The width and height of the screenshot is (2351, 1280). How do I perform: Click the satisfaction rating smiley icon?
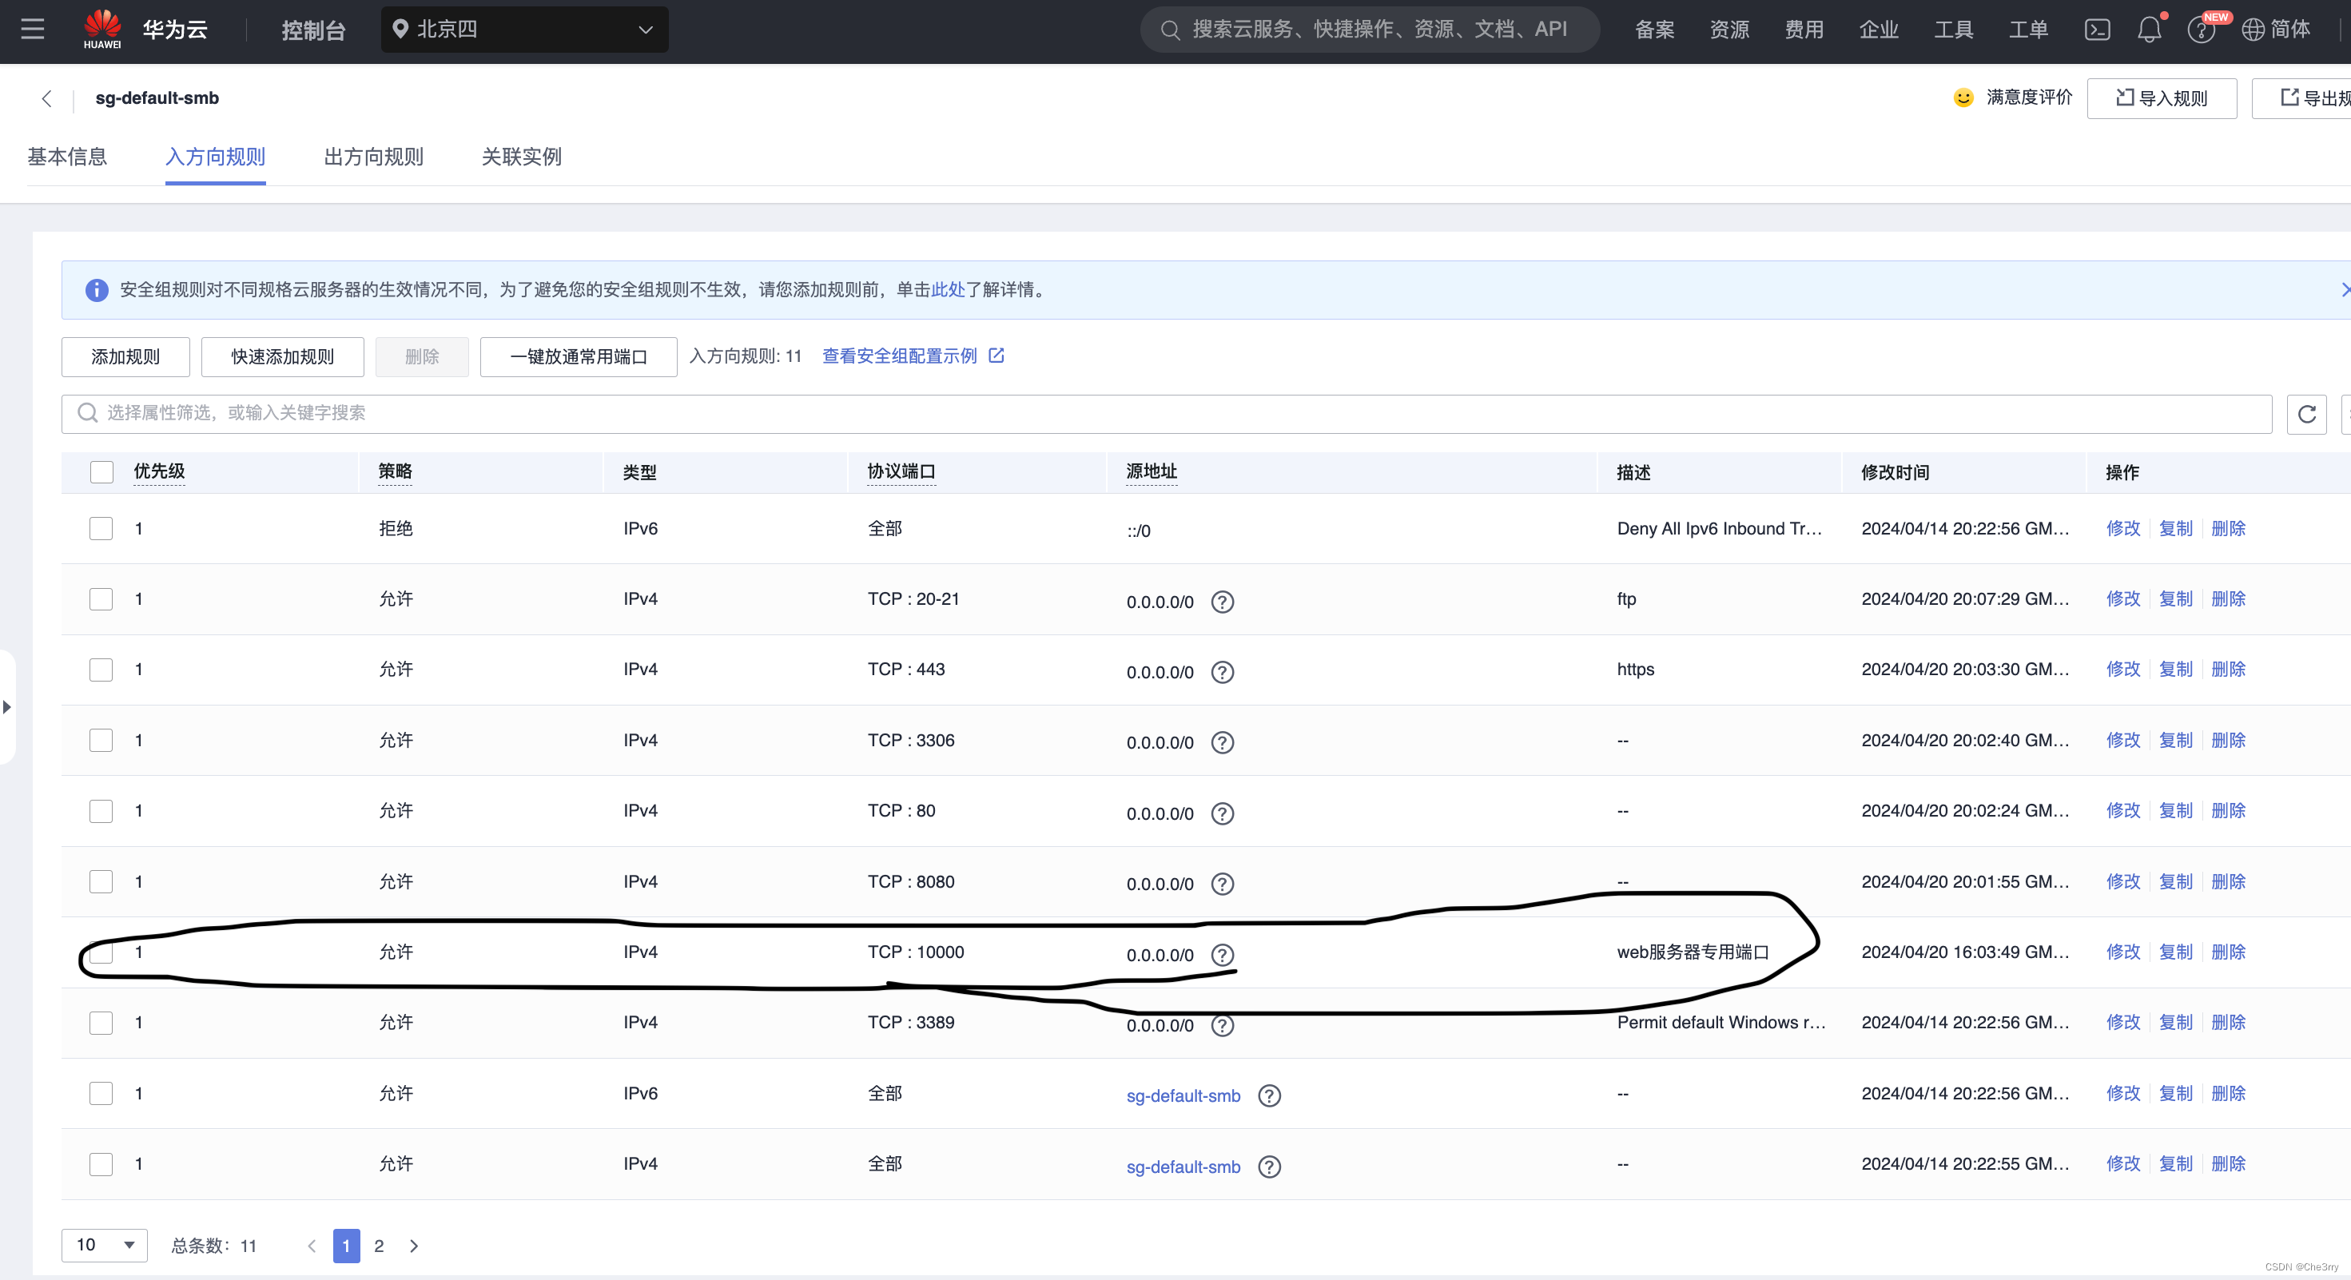pos(1963,97)
